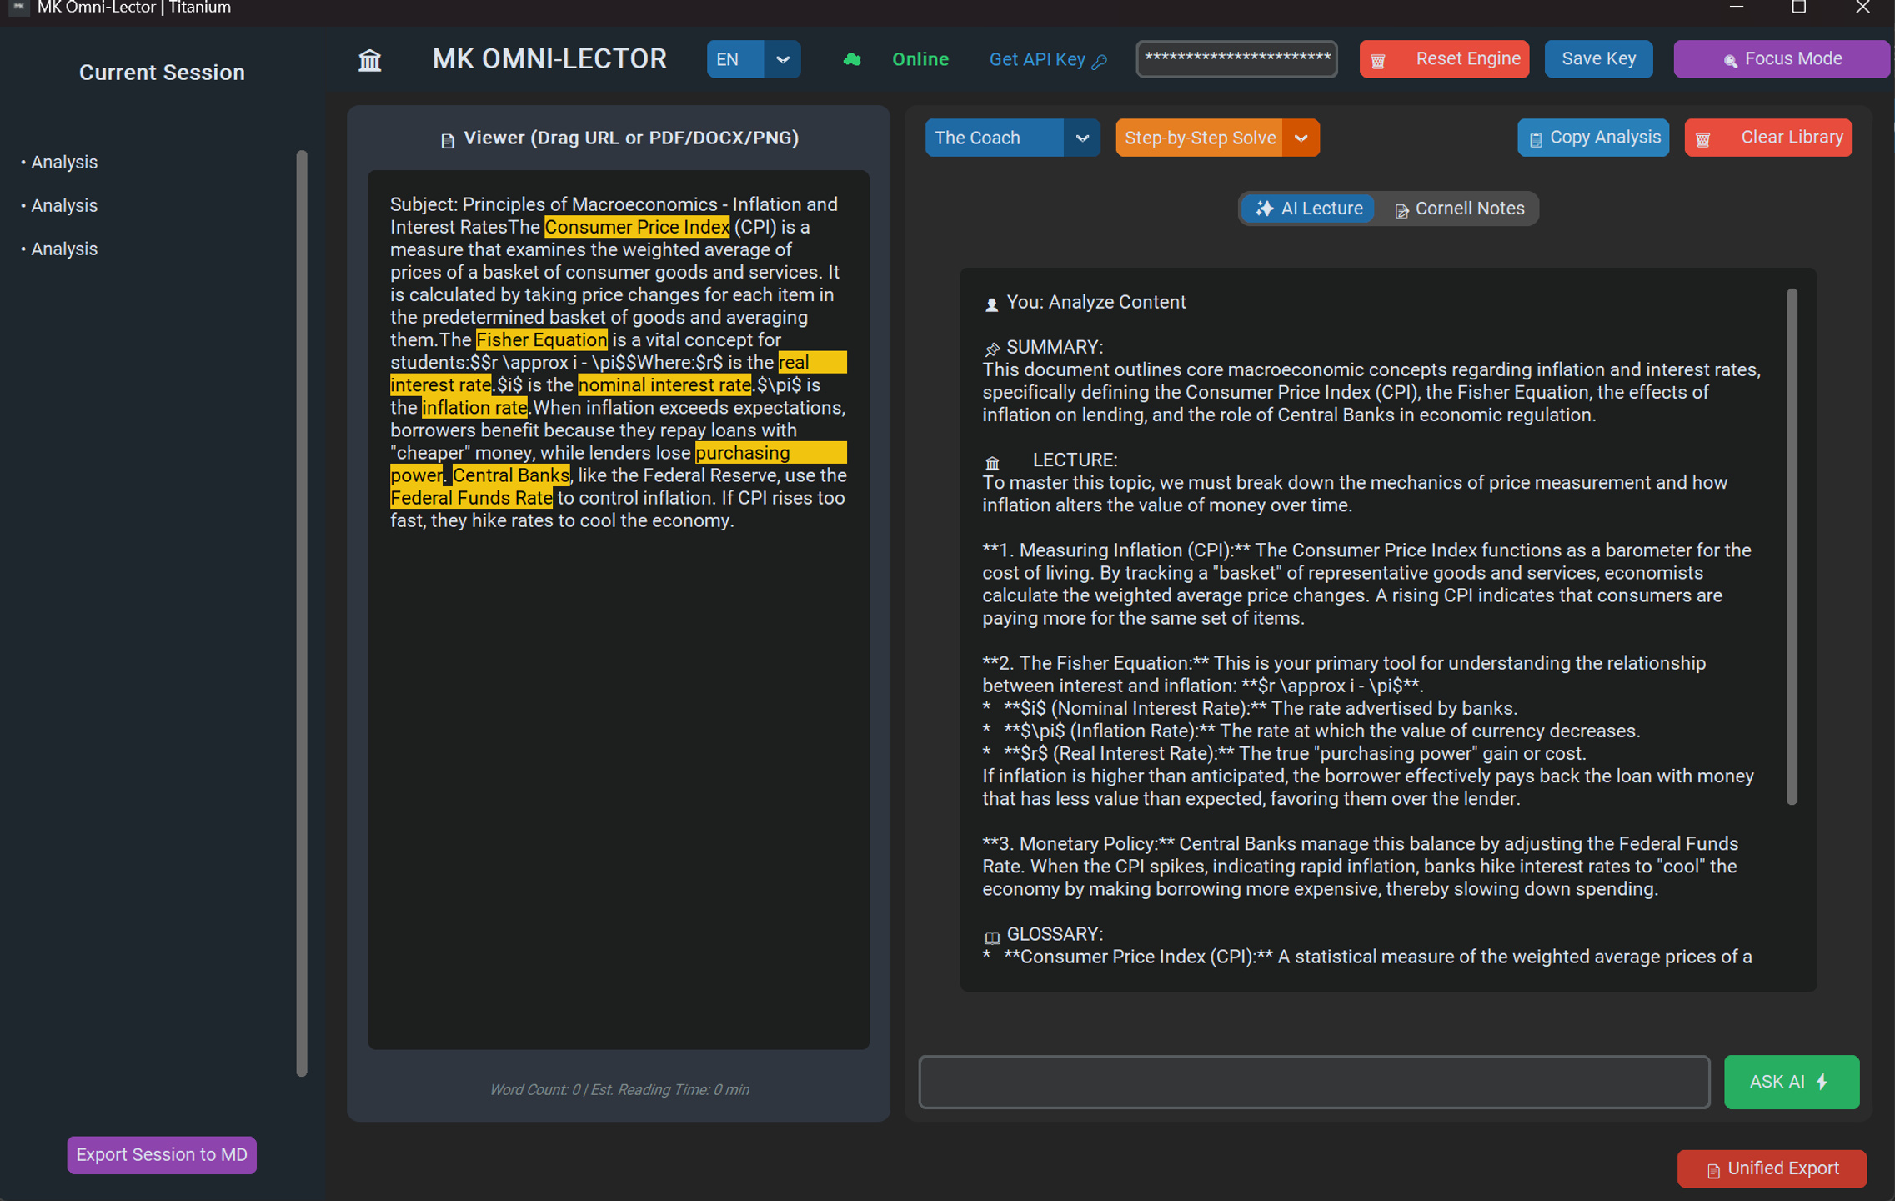Expand The Coach persona dropdown arrow
Viewport: 1895px width, 1201px height.
tap(1081, 138)
